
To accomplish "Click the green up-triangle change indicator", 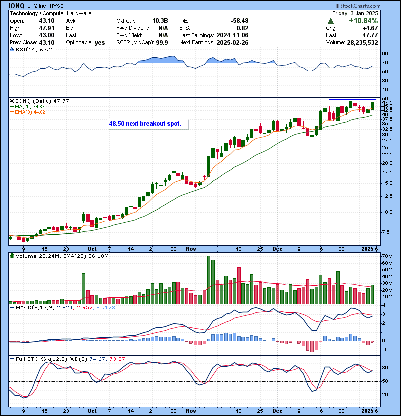I will 331,21.
